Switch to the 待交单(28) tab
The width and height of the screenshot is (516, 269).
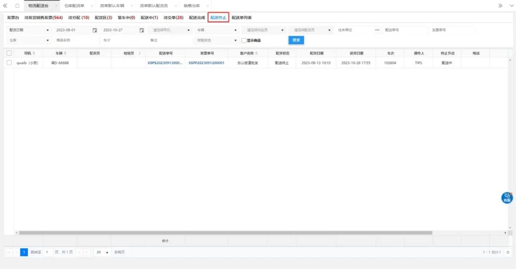point(173,18)
